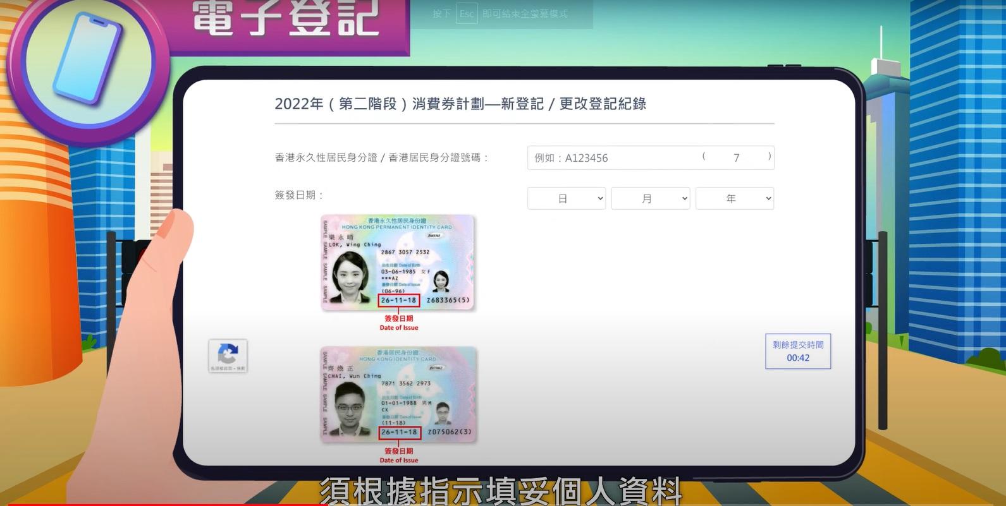Click the reCAPTCHA badge icon
The image size is (1006, 506).
point(228,355)
